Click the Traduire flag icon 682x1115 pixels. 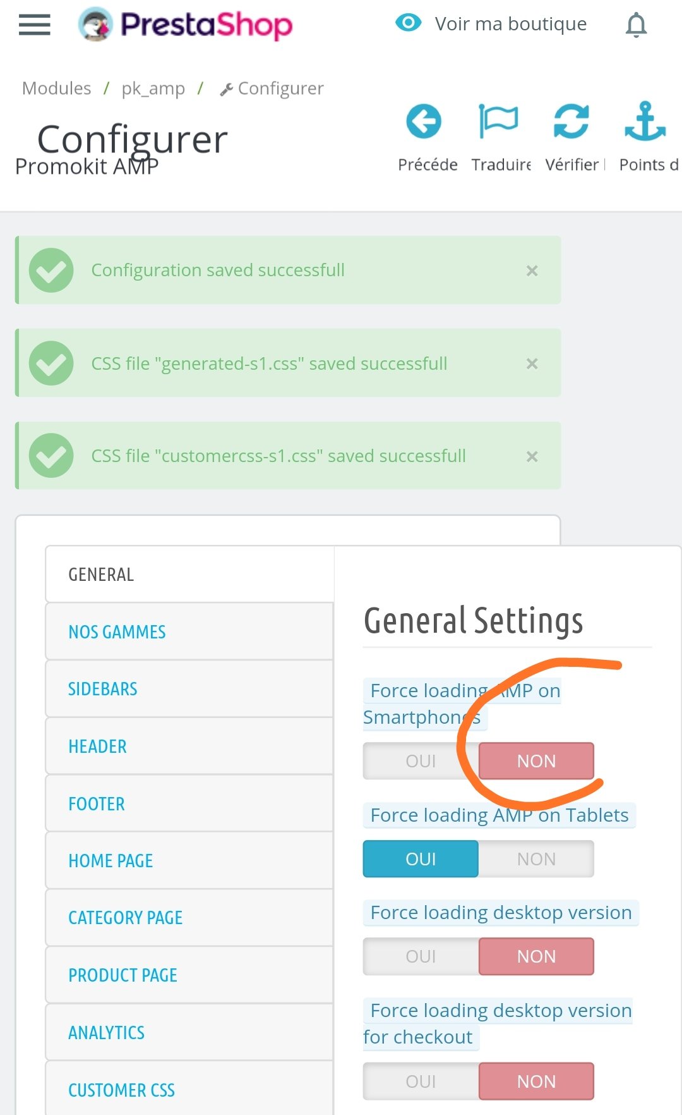[498, 121]
